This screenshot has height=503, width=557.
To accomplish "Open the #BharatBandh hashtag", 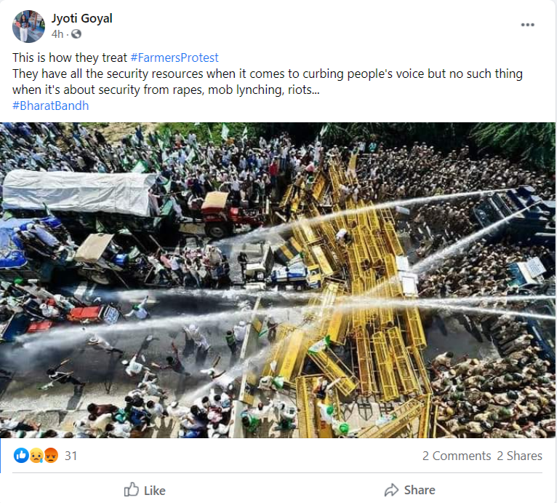I will tap(51, 106).
